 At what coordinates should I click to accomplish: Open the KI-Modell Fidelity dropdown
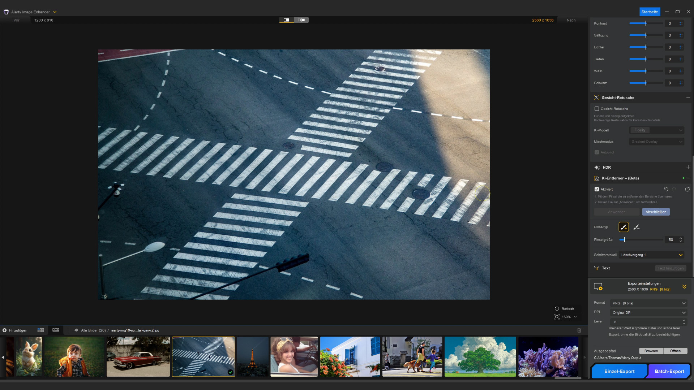pos(657,130)
